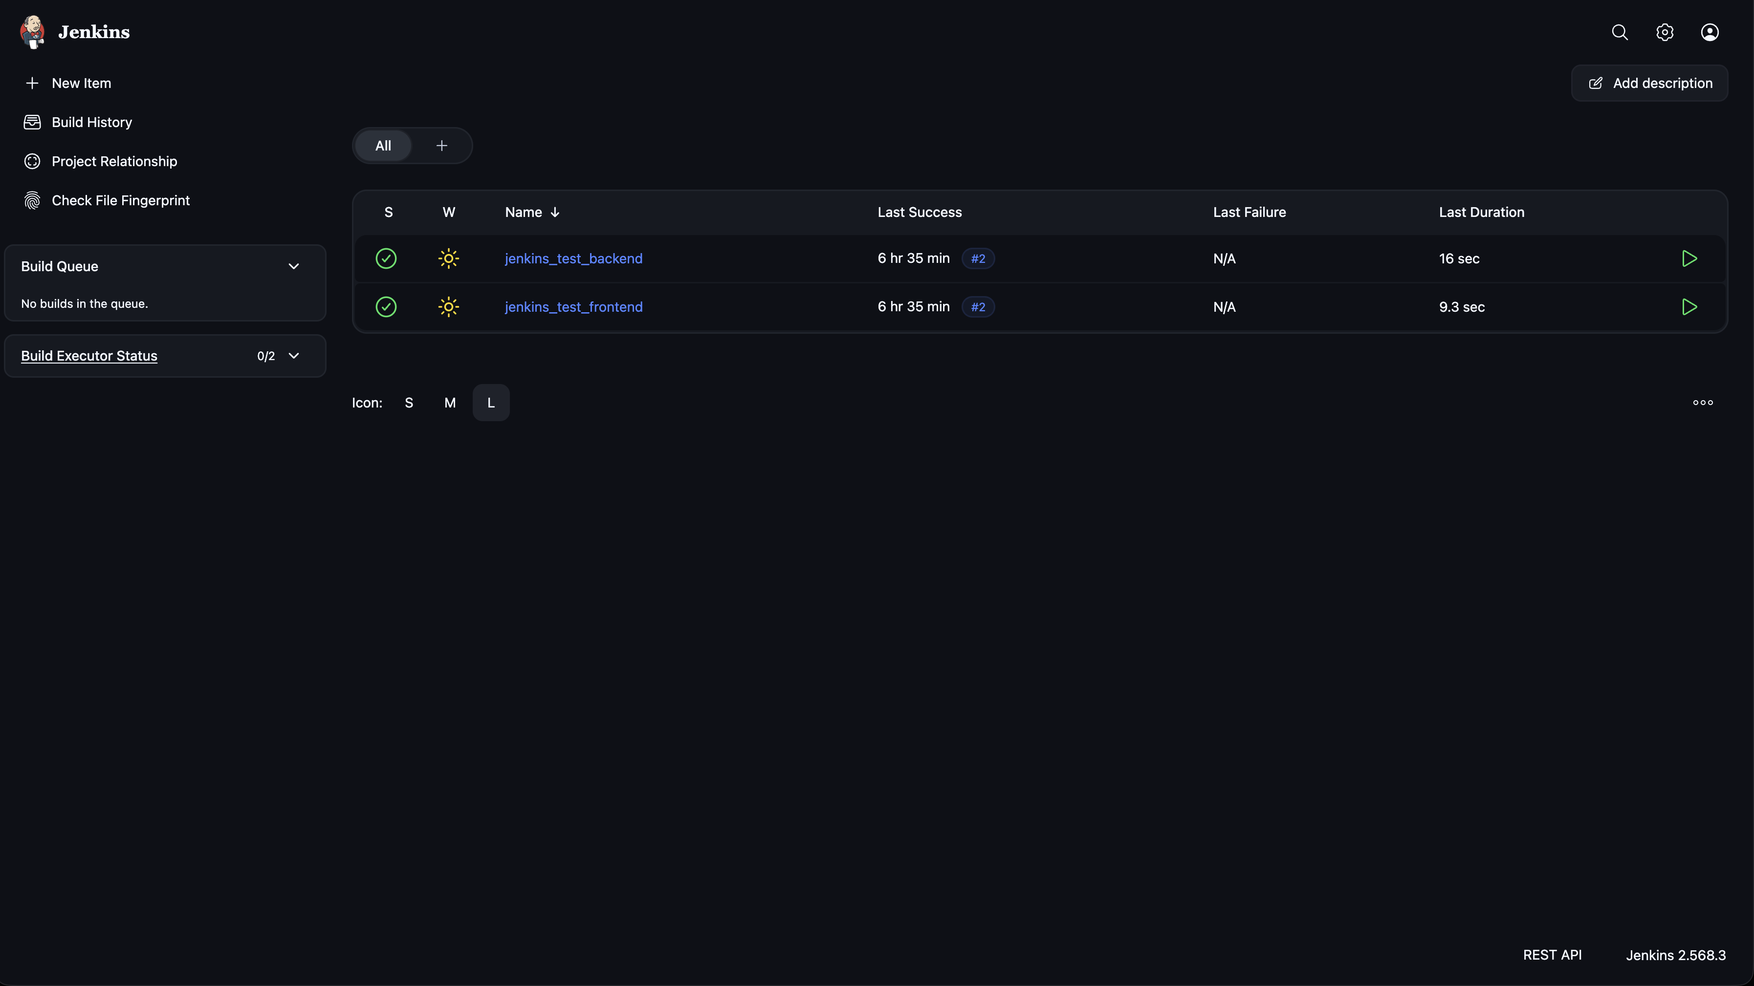Open the three-dot overflow menu
This screenshot has height=986, width=1754.
click(1703, 403)
